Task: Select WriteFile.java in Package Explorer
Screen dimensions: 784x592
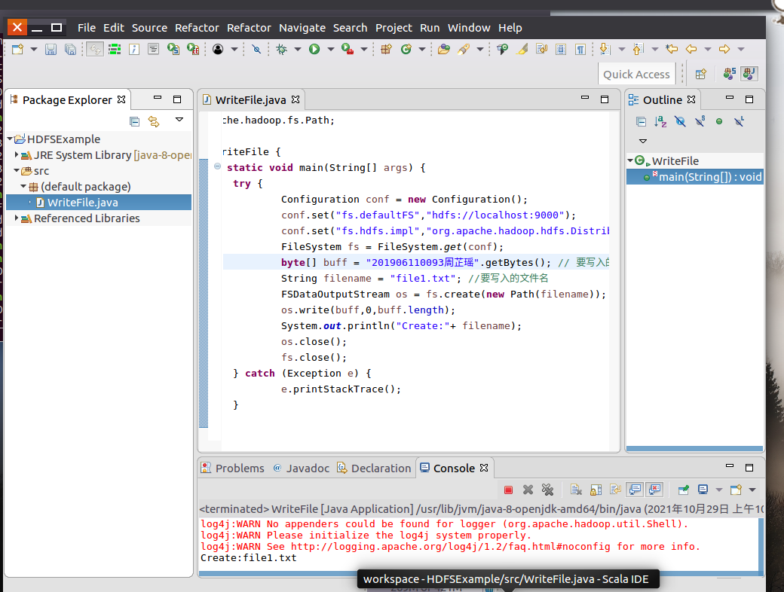Action: (82, 203)
